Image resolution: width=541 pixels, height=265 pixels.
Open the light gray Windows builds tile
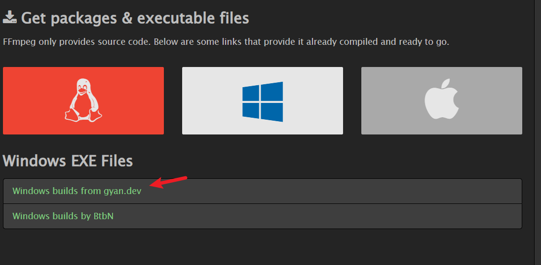(x=263, y=100)
